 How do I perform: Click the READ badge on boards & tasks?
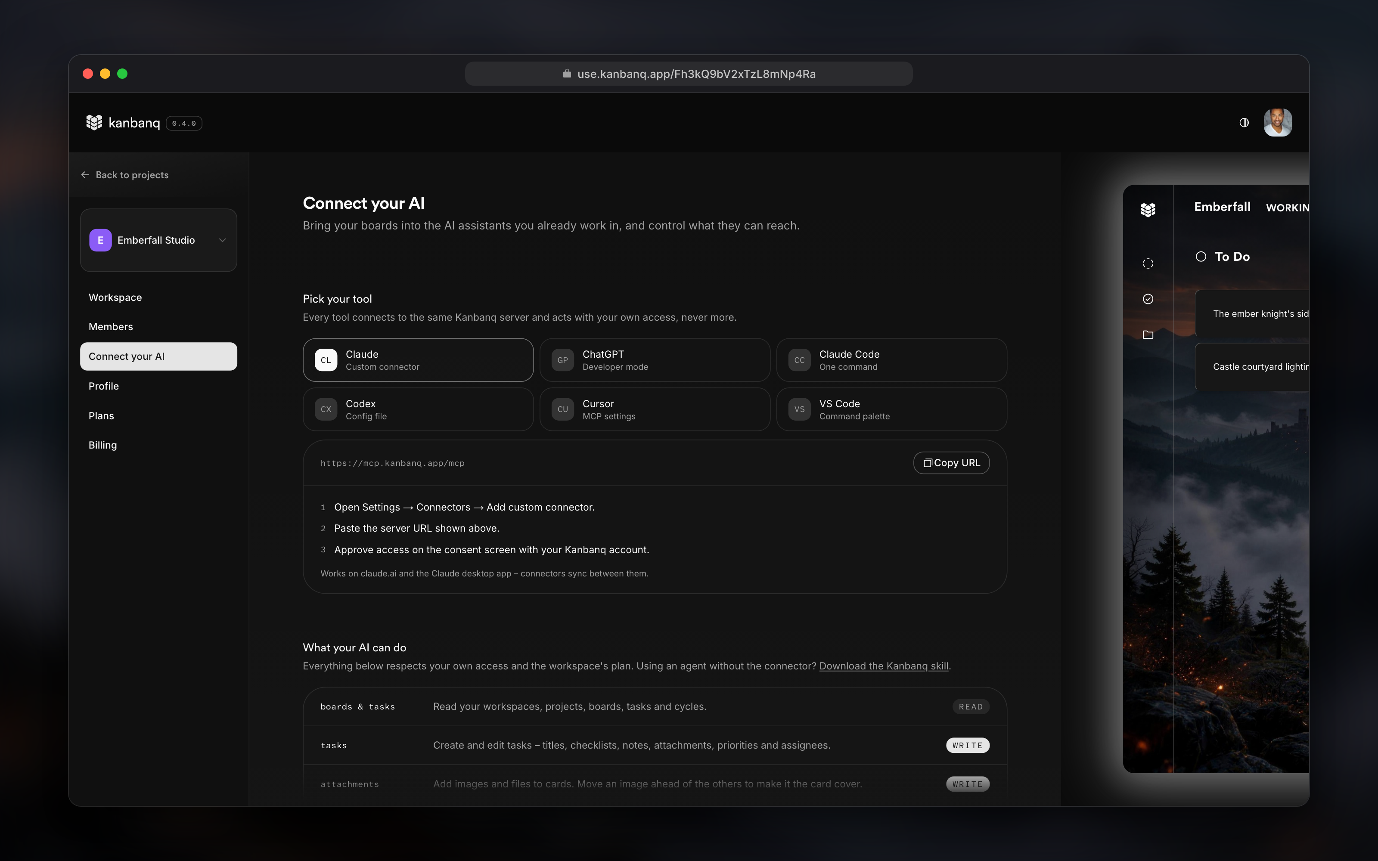pos(971,707)
